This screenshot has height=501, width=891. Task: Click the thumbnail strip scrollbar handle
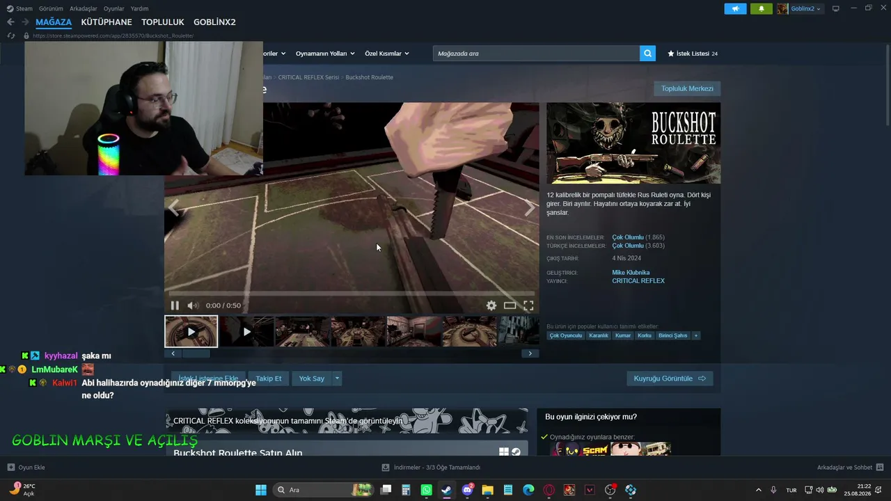pos(196,353)
